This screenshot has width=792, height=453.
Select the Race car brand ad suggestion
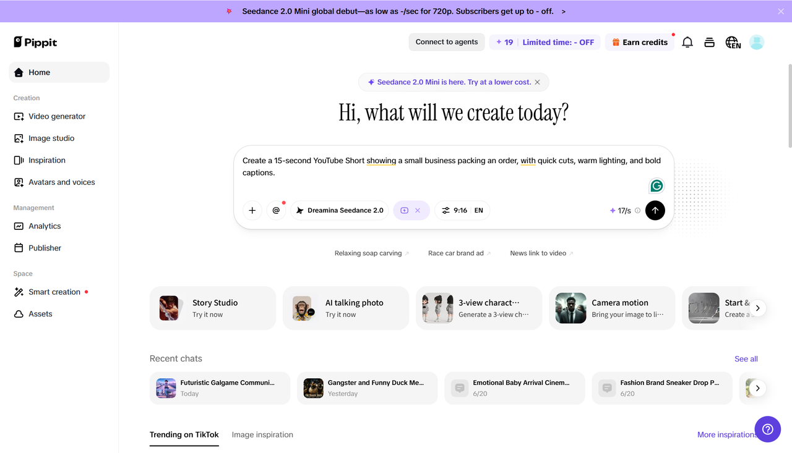tap(460, 253)
